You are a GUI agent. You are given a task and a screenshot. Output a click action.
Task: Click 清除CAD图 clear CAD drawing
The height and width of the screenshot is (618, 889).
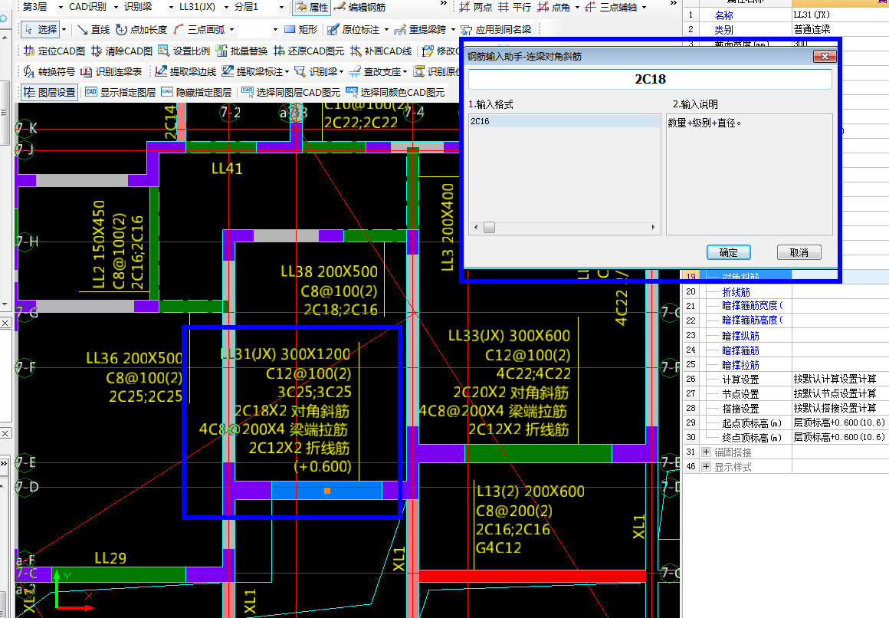tap(122, 51)
